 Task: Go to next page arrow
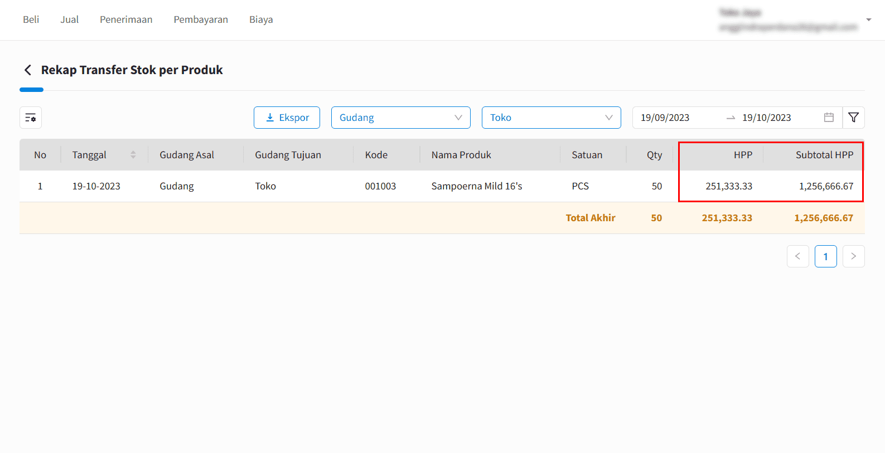pos(853,256)
